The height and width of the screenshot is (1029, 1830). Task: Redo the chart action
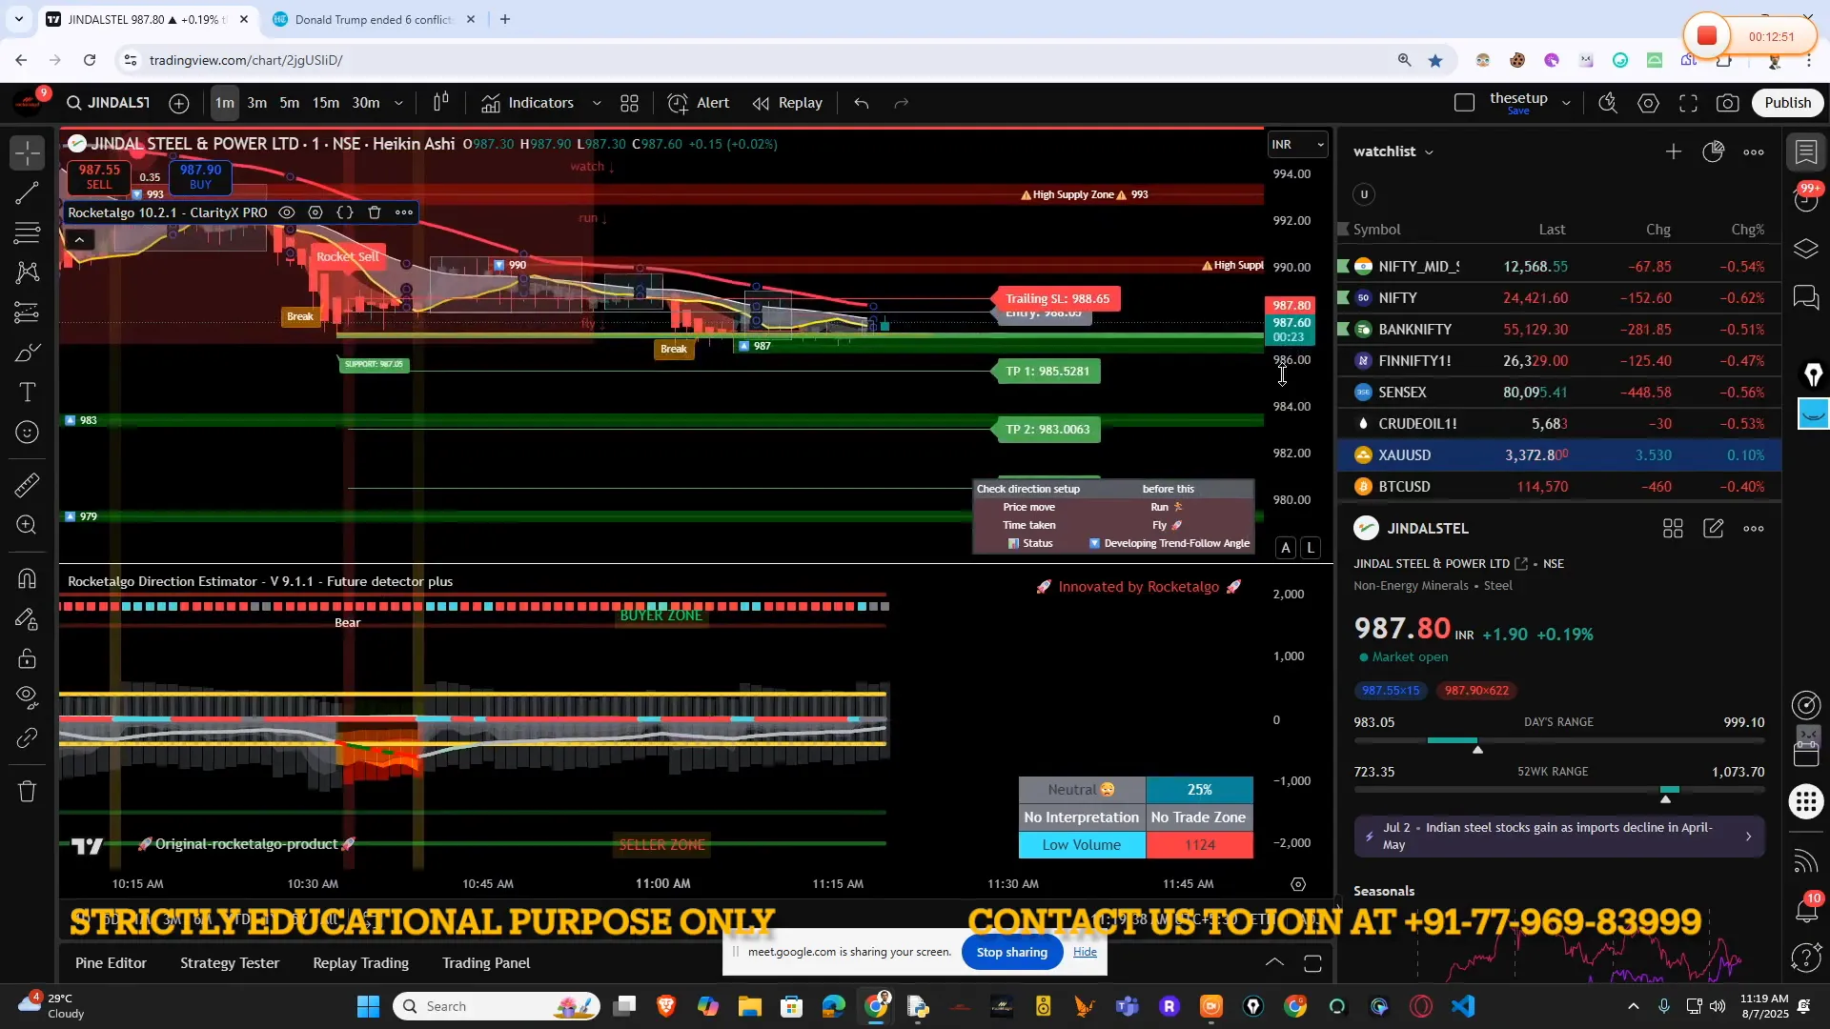(x=902, y=103)
